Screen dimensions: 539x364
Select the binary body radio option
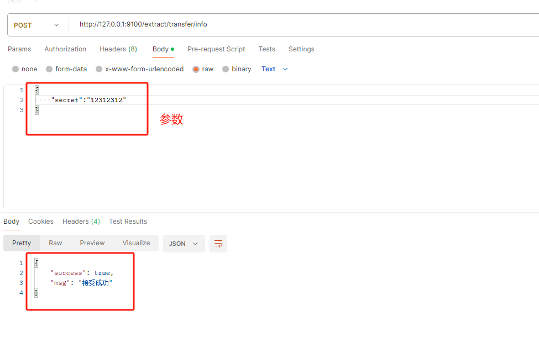coord(226,69)
